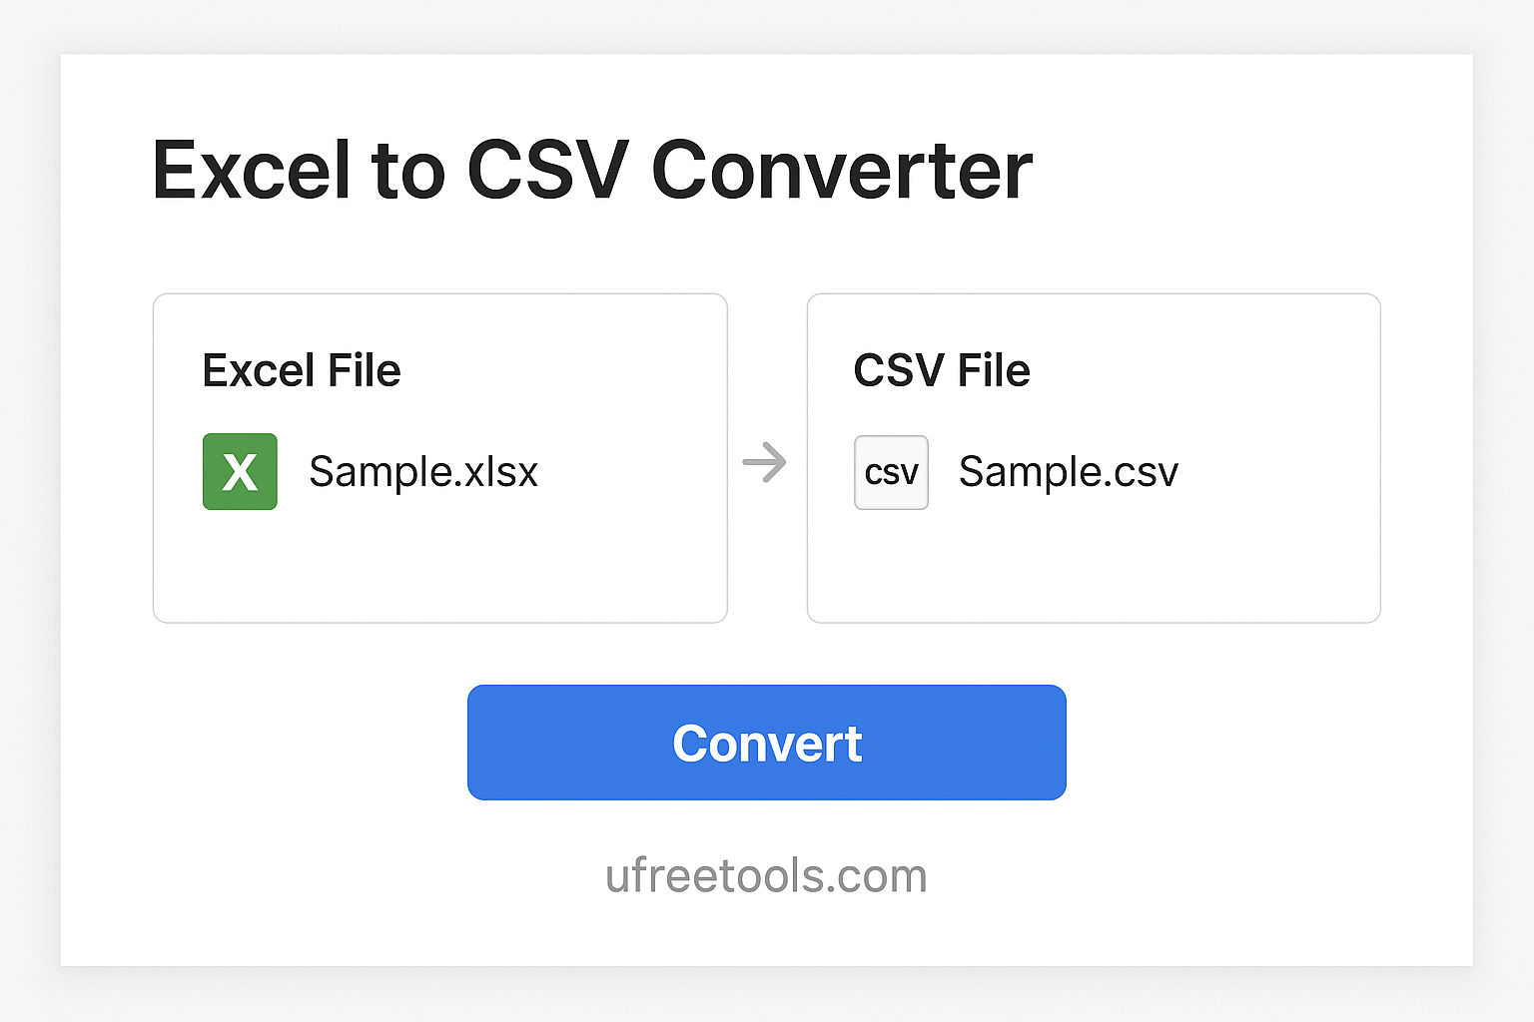Click inside the Excel File card

[439, 559]
